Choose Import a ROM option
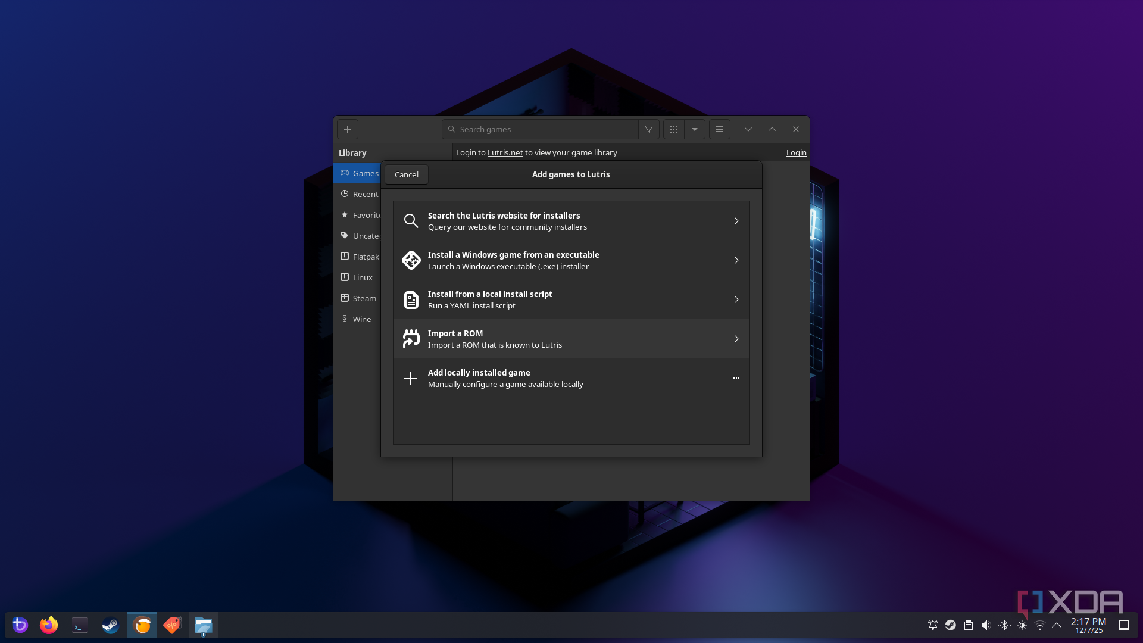This screenshot has width=1143, height=643. tap(571, 339)
